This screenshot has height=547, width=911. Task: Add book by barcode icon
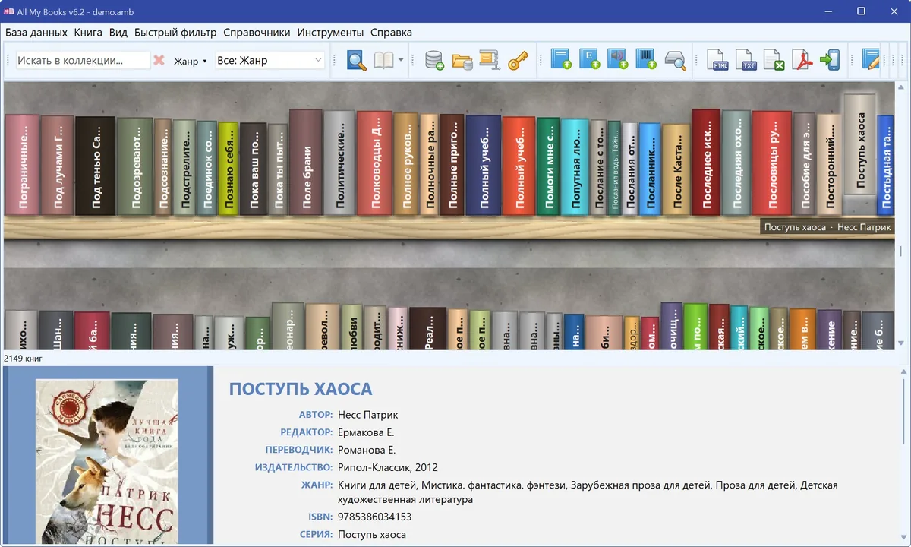pos(646,60)
